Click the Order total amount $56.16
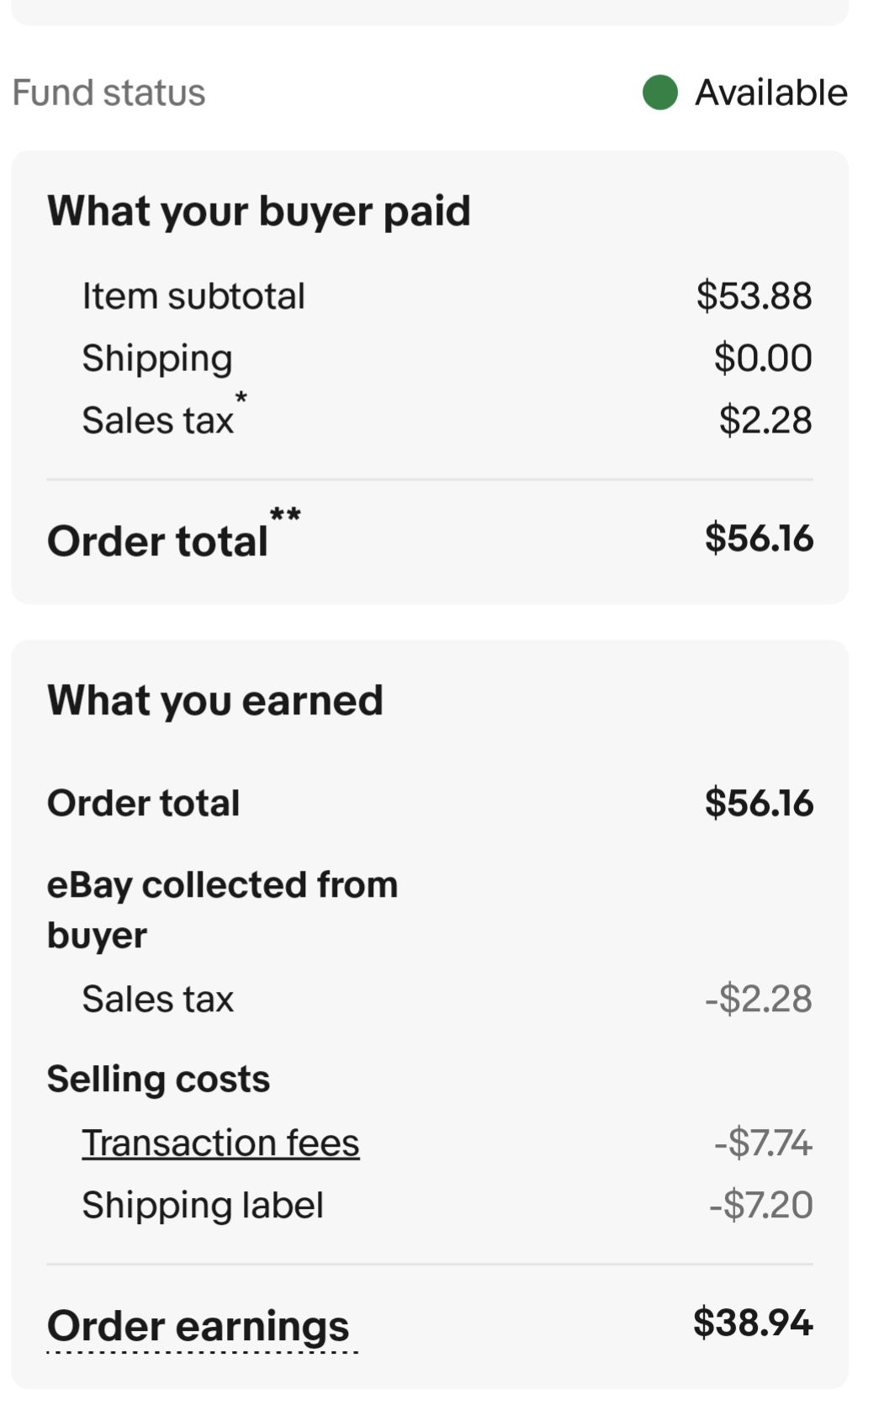The width and height of the screenshot is (884, 1416). pos(759,538)
